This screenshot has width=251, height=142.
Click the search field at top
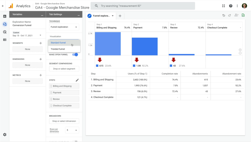143,6
